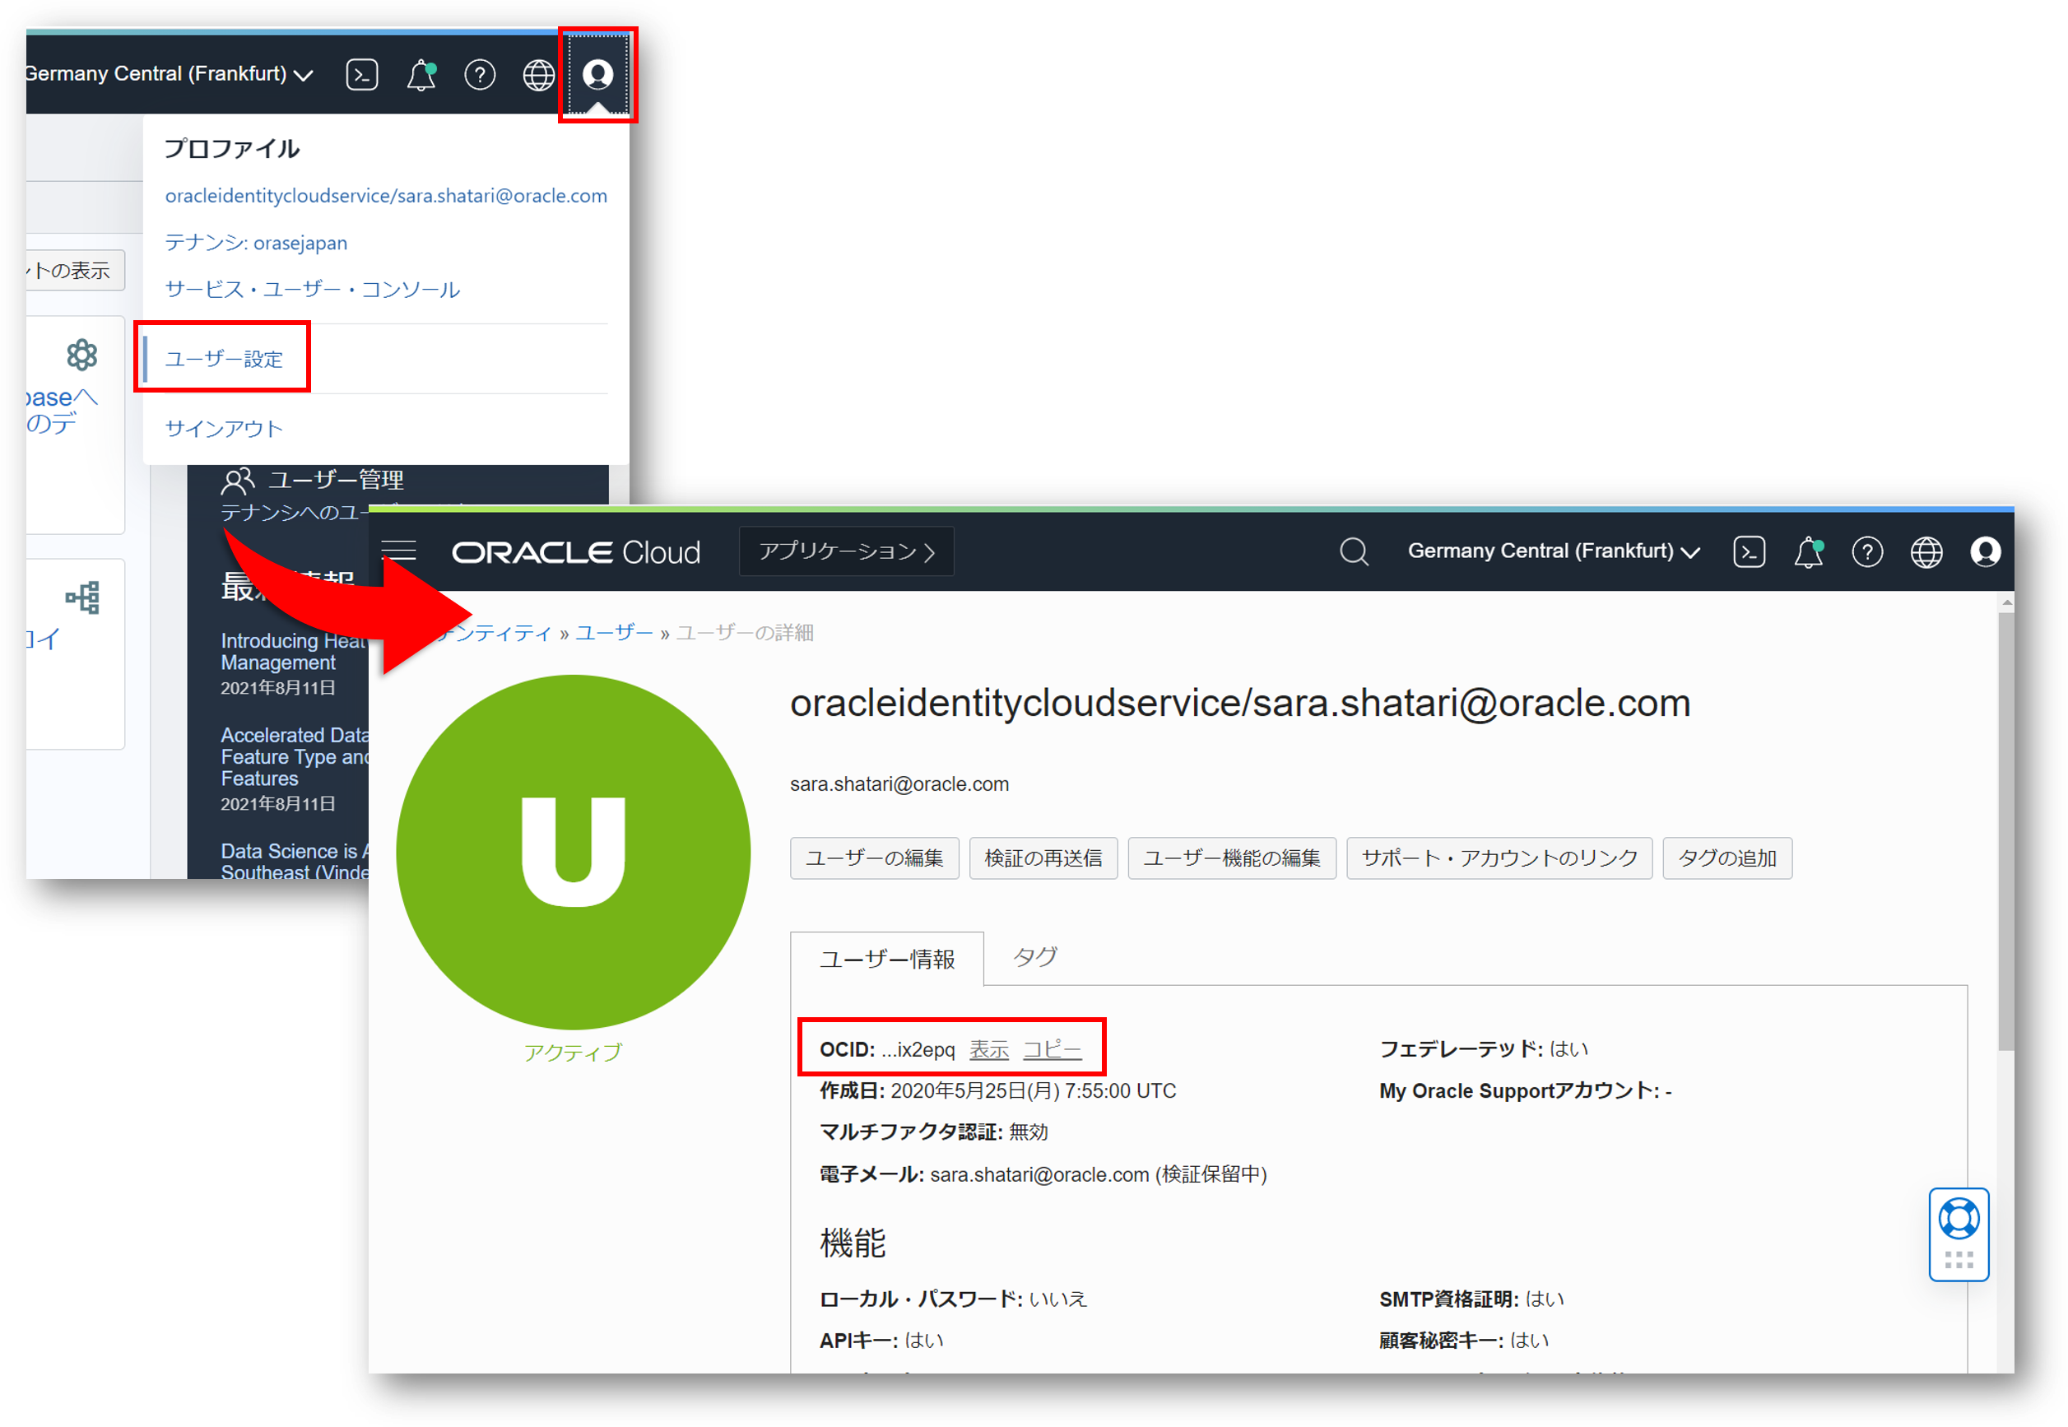Switch to the タグ tab

[x=1034, y=957]
